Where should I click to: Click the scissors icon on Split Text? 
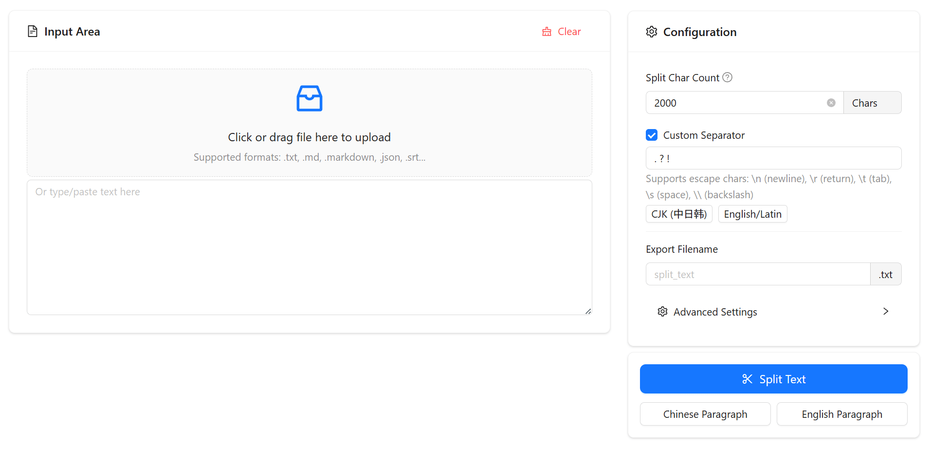(x=747, y=379)
